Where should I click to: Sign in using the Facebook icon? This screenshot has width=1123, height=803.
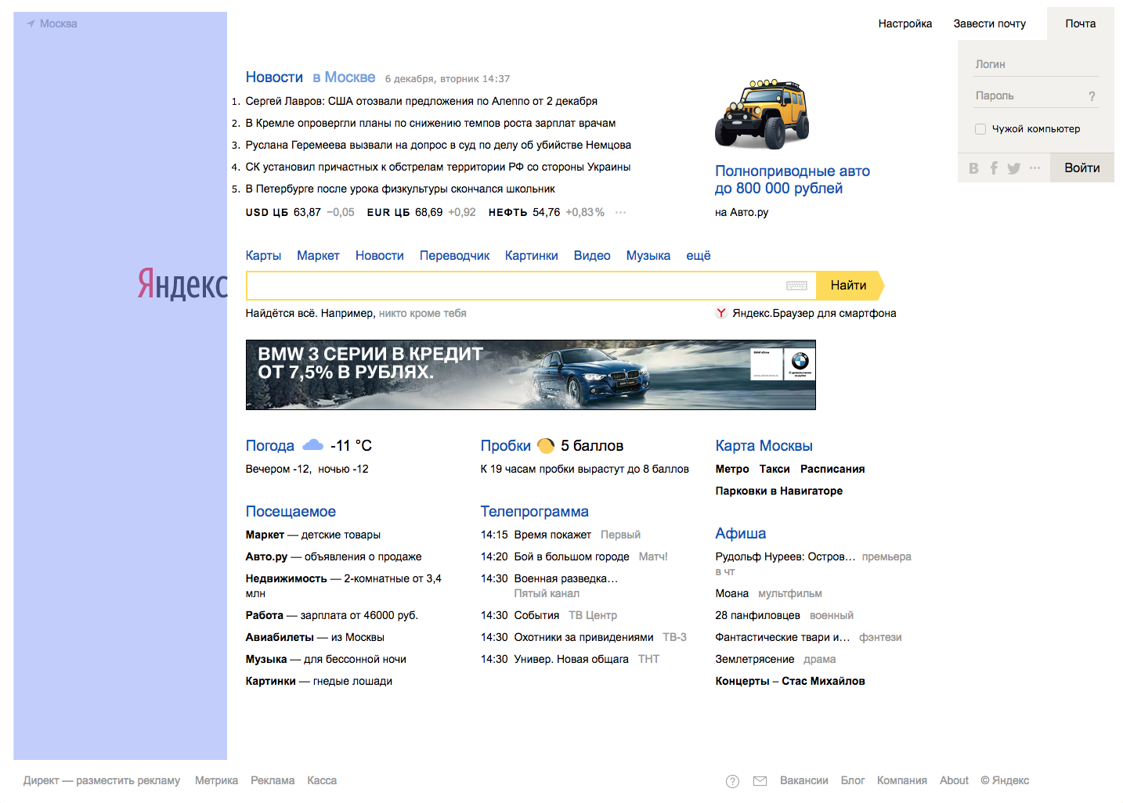click(x=994, y=168)
